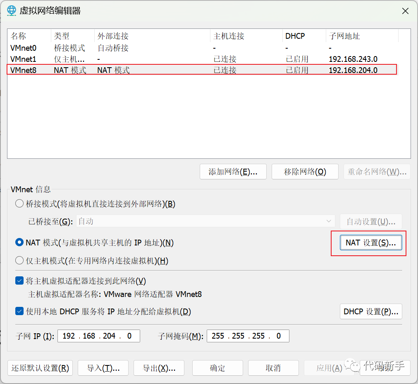Select the VMnet1 network row

pyautogui.click(x=203, y=59)
